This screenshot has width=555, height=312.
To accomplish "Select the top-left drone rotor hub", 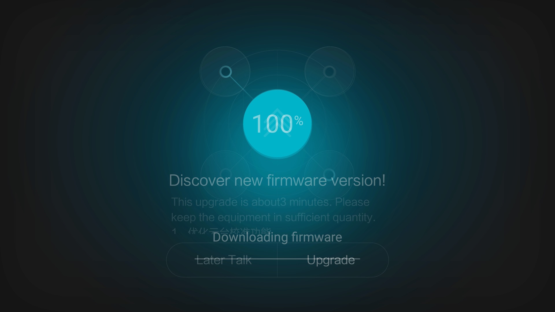I will [x=225, y=72].
